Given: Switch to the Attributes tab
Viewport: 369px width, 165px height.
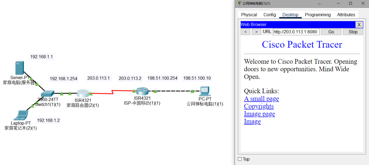Looking at the screenshot, I should tap(346, 15).
